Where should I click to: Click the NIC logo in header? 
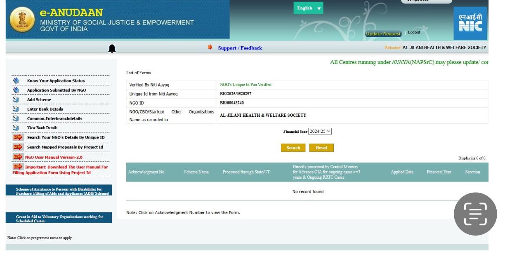(472, 24)
